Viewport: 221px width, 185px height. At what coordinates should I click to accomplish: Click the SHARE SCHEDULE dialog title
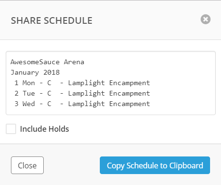point(52,20)
